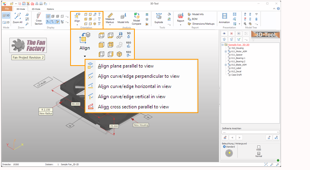This screenshot has width=310, height=170.
Task: Click the PDF Report icon
Action: click(x=181, y=16)
